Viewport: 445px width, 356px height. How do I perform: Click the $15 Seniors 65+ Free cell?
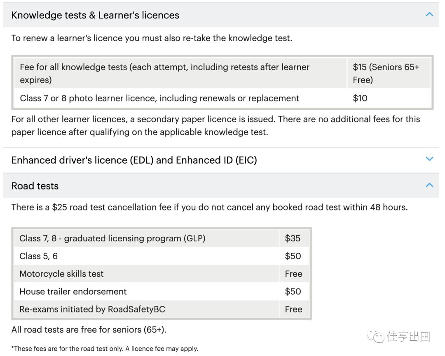386,73
